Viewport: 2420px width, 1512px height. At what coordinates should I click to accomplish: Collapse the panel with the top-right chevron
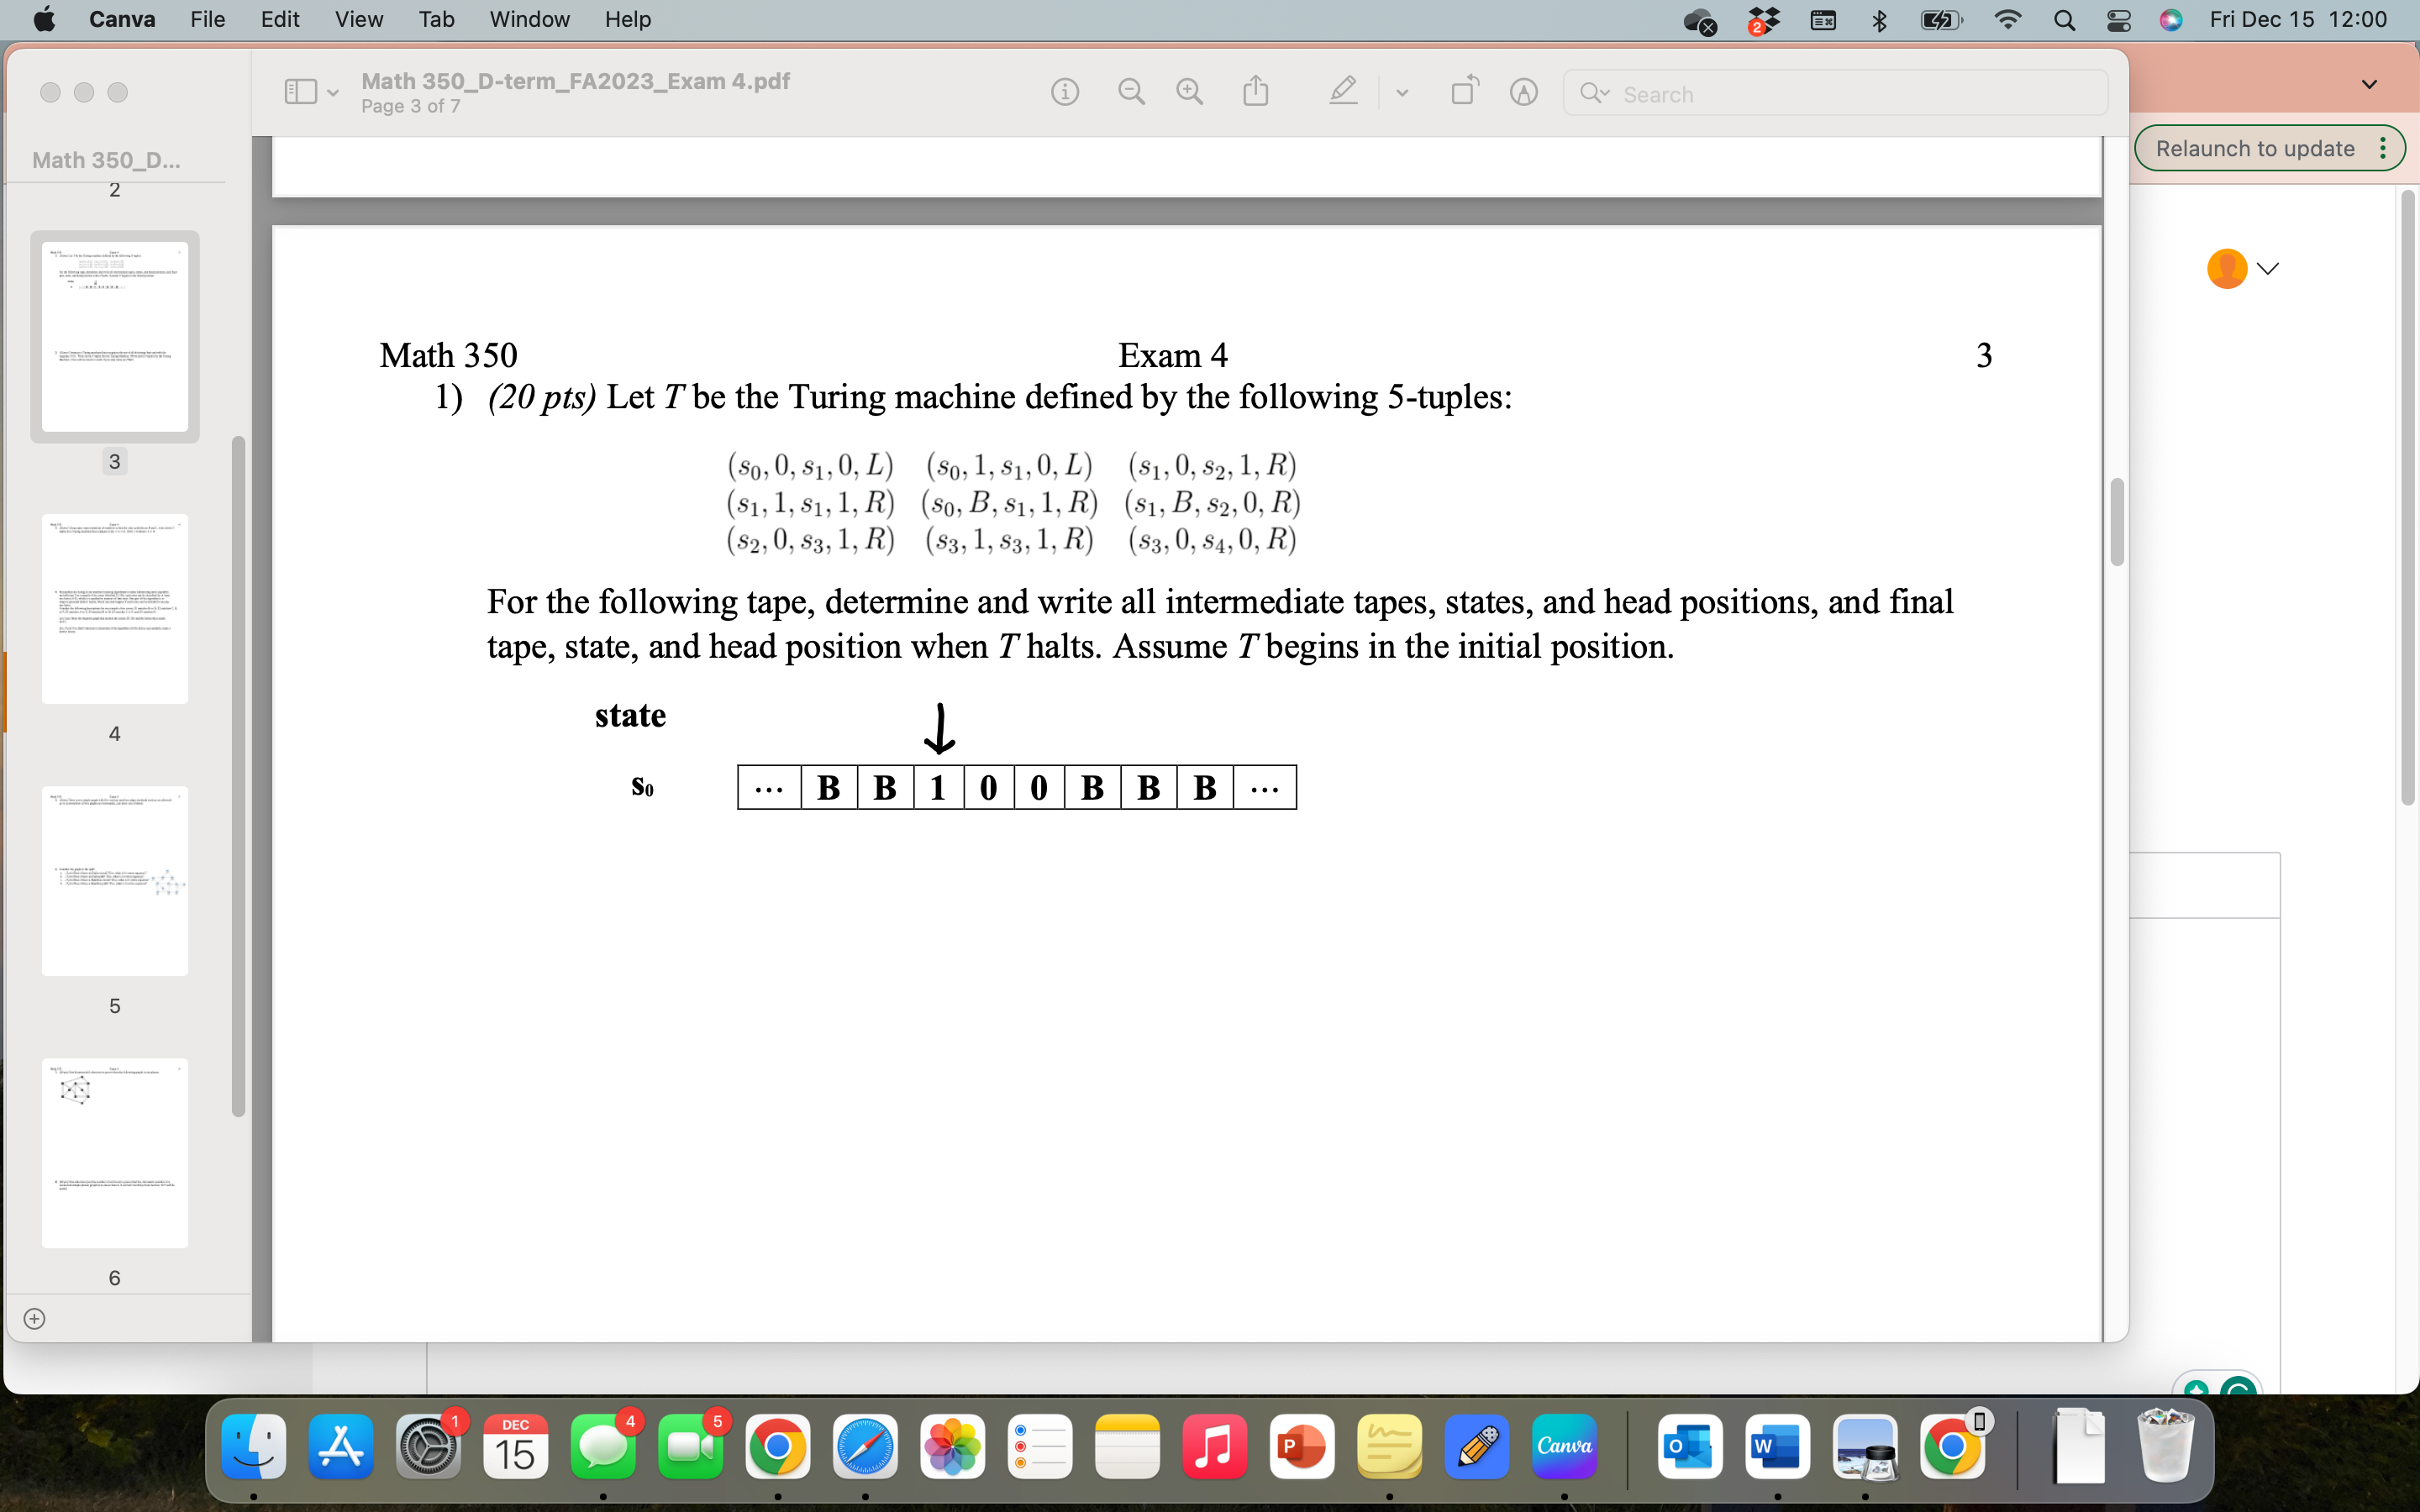[x=2369, y=84]
